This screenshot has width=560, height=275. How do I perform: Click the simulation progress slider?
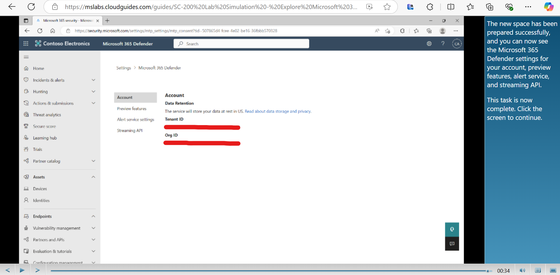[x=271, y=271]
